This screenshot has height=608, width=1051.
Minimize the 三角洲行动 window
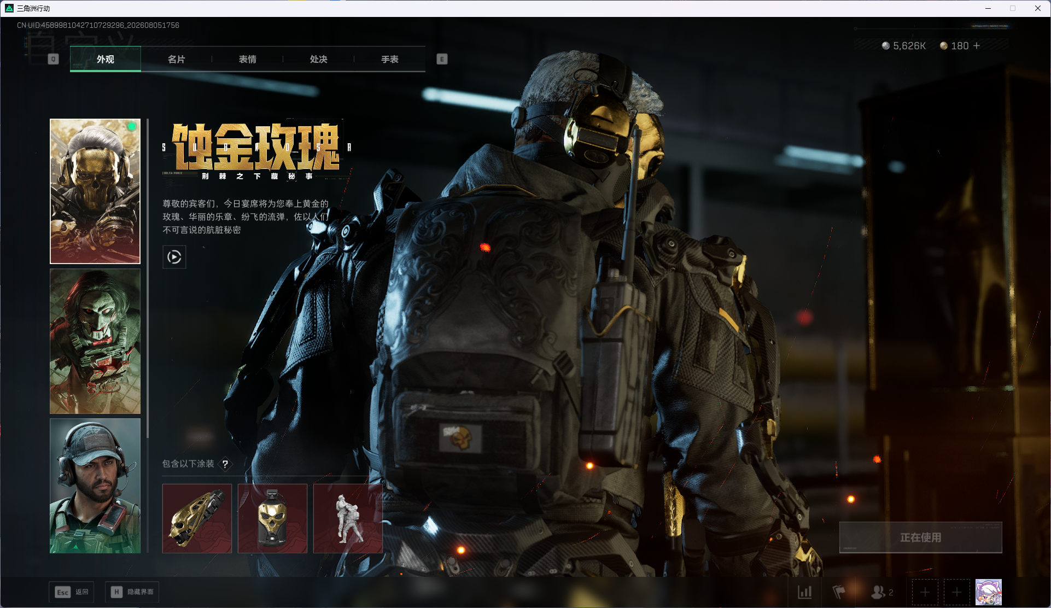[988, 8]
